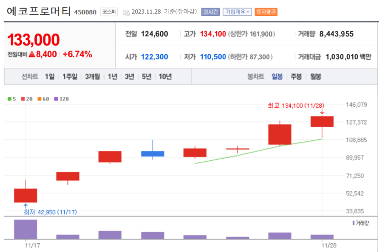Select the 10년 line chart tab
379x252 pixels.
pos(165,77)
